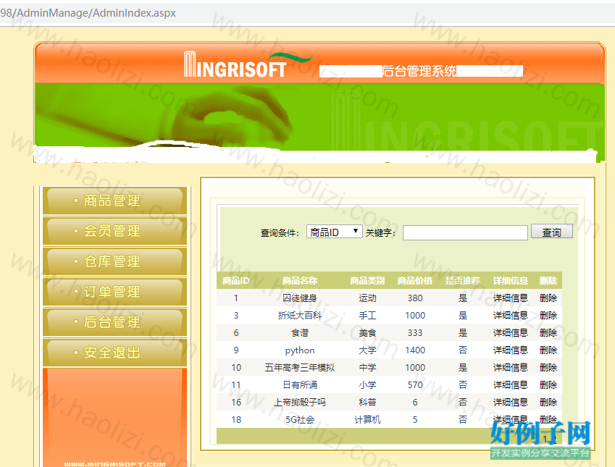The height and width of the screenshot is (467, 615).
Task: Select the 570 price cell
Action: coord(415,384)
